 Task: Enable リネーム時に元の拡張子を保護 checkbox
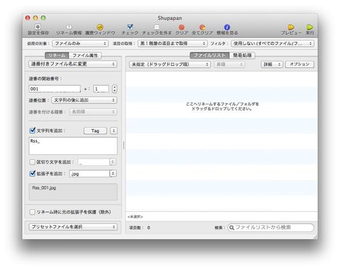coord(32,212)
